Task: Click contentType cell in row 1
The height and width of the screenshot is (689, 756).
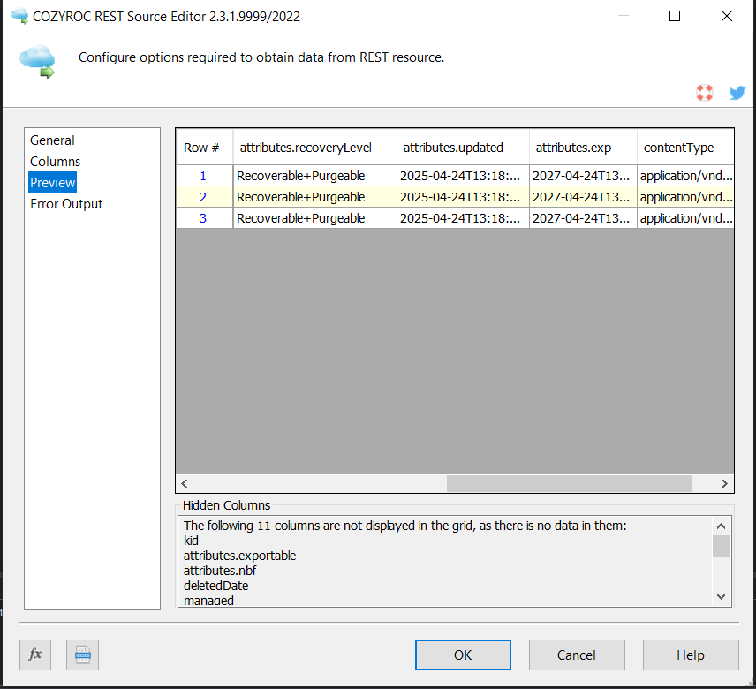Action: pos(685,176)
